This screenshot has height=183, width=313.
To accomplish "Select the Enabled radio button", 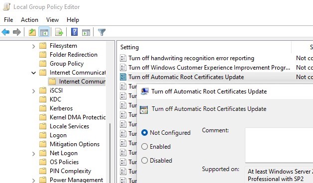I will pyautogui.click(x=144, y=147).
